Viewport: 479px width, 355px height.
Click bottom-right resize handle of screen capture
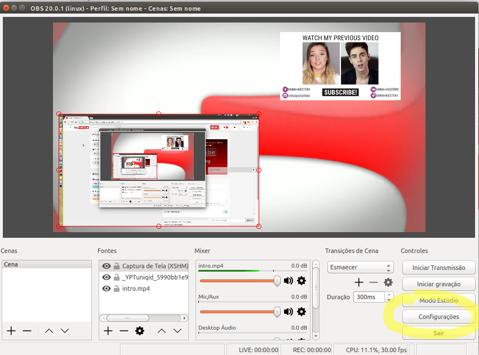click(x=259, y=226)
